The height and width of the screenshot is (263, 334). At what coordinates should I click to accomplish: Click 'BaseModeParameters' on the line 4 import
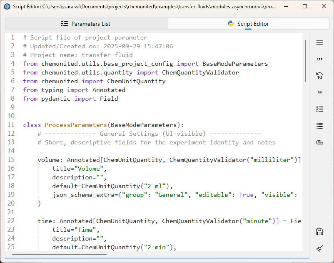[235, 64]
